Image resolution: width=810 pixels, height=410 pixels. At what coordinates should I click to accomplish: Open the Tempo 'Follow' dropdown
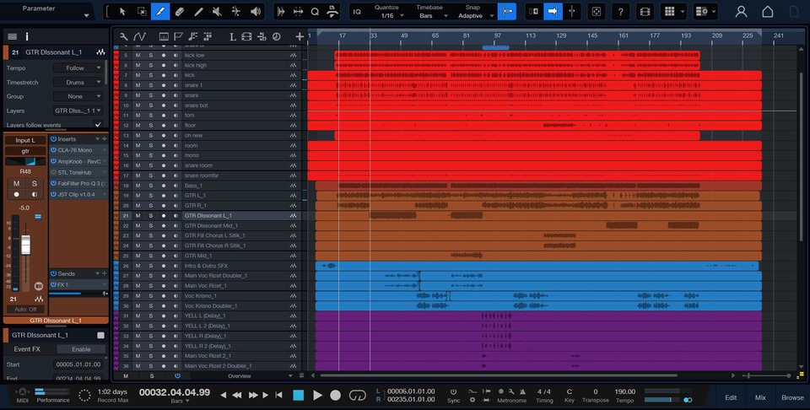78,68
